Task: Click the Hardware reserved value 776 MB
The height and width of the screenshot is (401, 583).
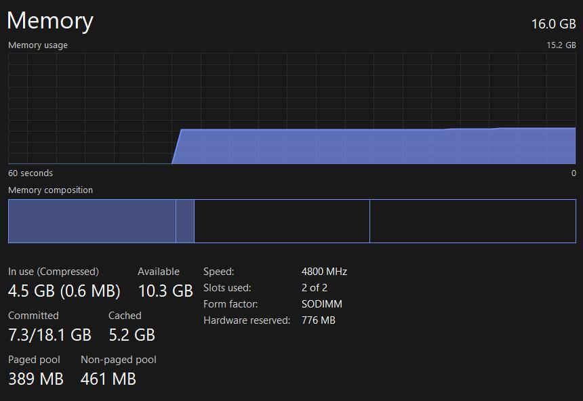Action: (x=319, y=320)
